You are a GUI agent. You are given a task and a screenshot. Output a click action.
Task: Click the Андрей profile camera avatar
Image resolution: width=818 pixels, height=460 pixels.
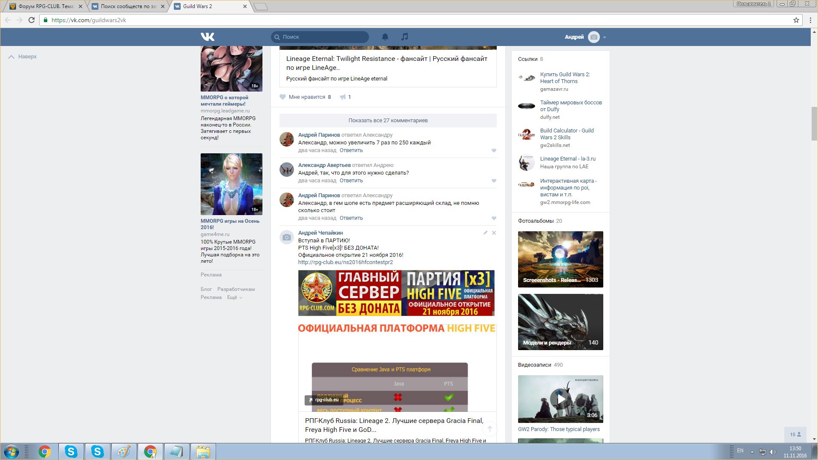pyautogui.click(x=593, y=37)
